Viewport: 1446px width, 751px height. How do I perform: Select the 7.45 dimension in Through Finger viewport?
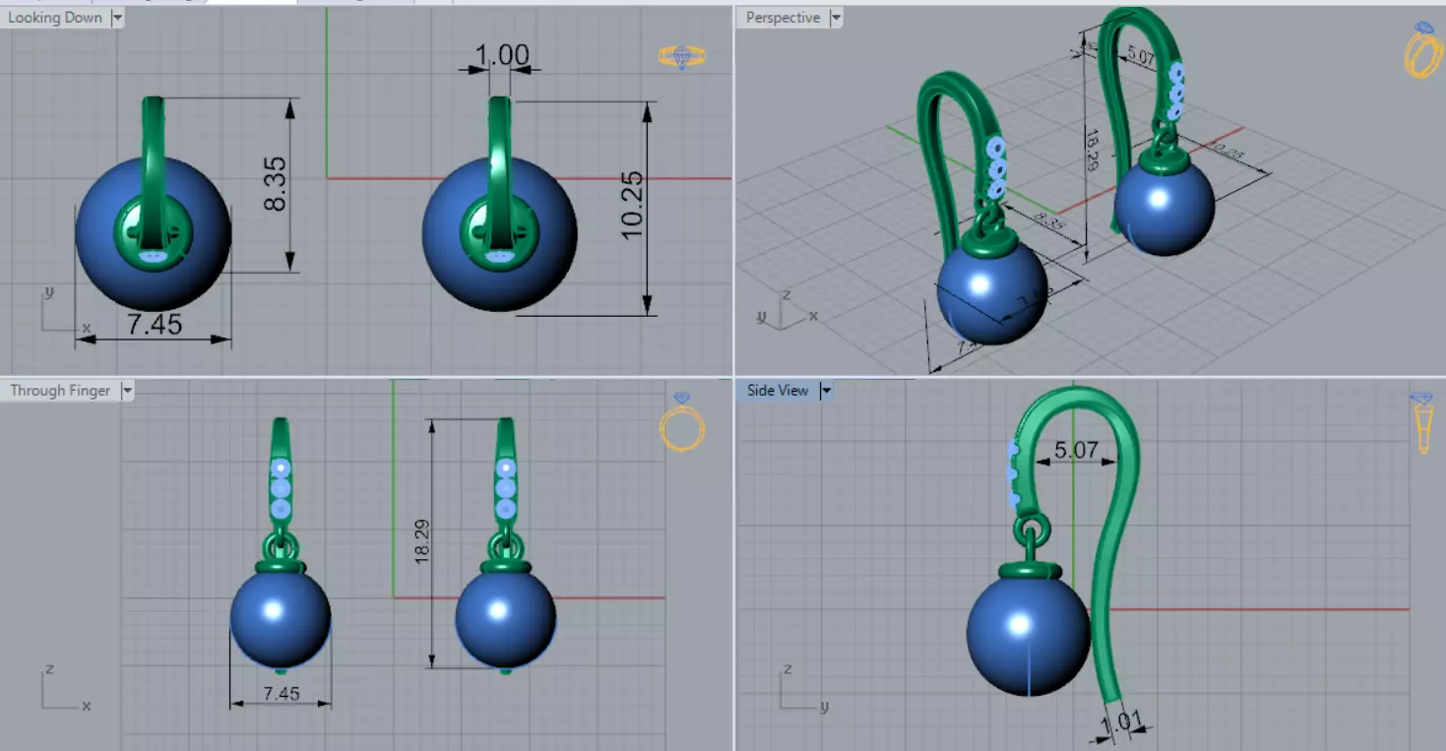[281, 694]
